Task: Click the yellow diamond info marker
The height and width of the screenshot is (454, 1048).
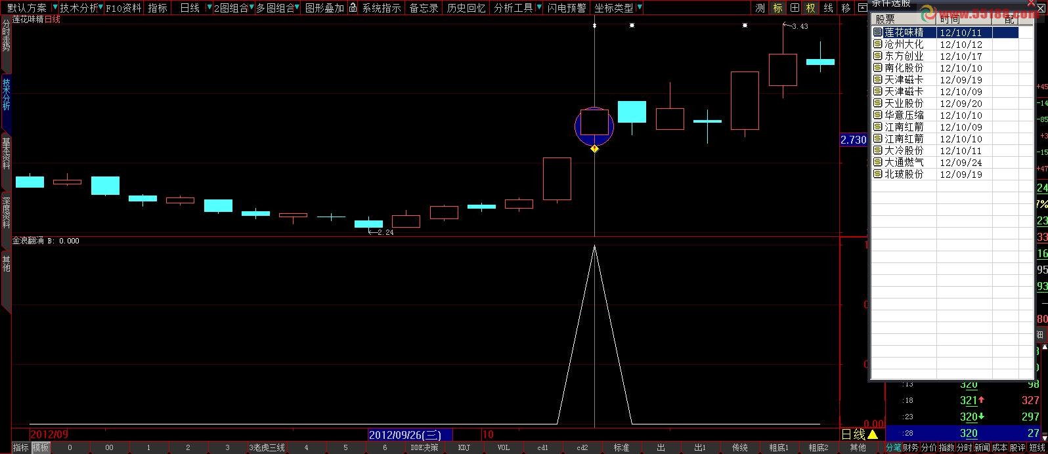Action: 594,149
